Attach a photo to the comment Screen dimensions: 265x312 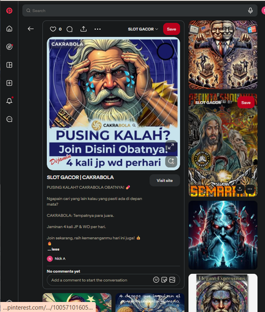tap(172, 280)
